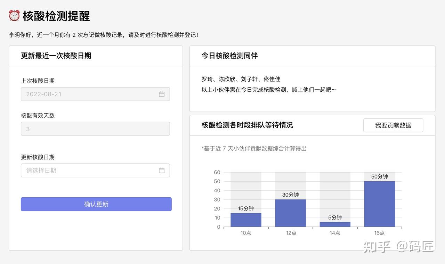This screenshot has height=264, width=445.
Task: Click the 16点 x-axis label
Action: tap(380, 233)
